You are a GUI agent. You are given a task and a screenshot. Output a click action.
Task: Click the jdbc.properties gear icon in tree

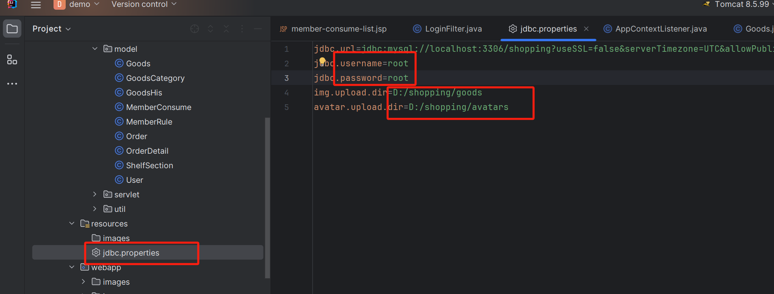point(96,253)
